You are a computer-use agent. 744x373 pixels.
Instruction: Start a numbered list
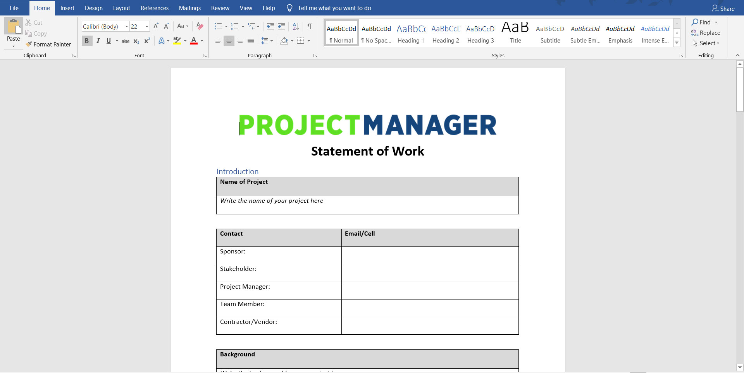pyautogui.click(x=235, y=26)
